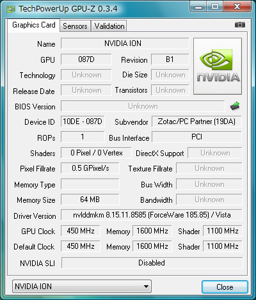Open the NVIDIA ION GPU selector dropdown
The width and height of the screenshot is (256, 300).
click(82, 287)
